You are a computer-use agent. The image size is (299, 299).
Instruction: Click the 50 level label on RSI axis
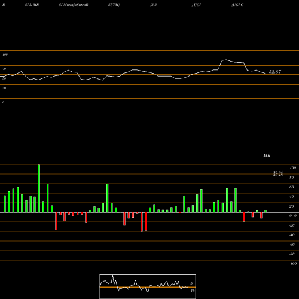pos(4,78)
